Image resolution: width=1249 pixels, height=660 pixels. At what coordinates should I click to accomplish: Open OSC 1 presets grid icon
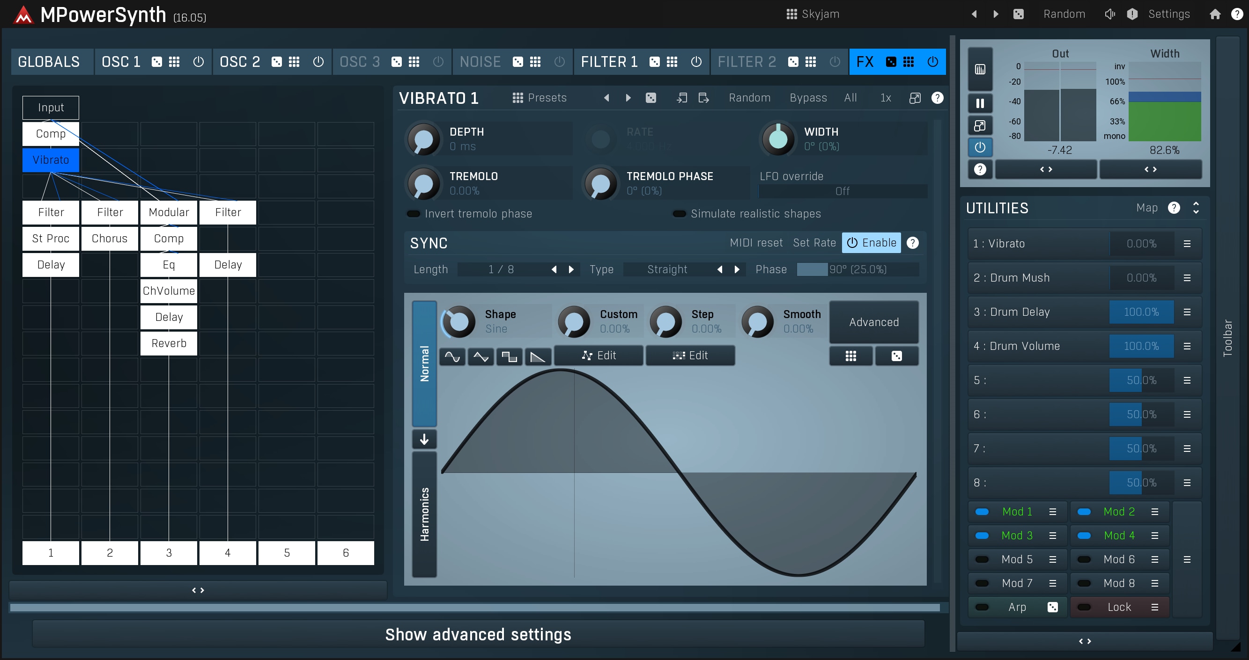174,61
